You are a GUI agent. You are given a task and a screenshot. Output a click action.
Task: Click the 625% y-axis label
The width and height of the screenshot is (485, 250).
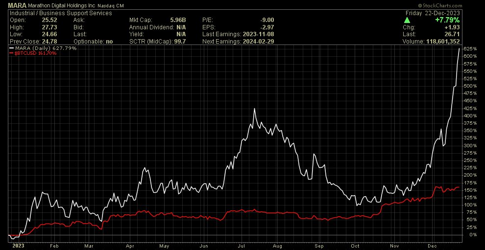coord(469,49)
